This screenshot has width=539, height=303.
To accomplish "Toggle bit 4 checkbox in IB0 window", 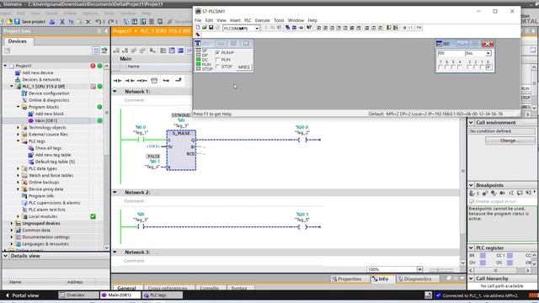I will (460, 67).
